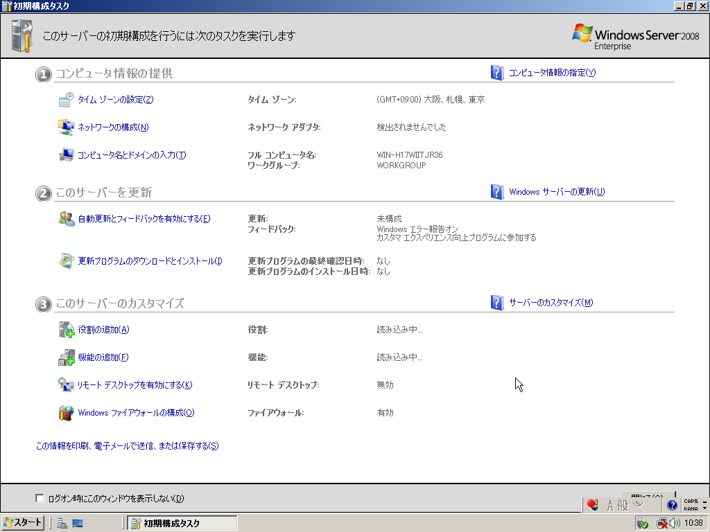Screen dimensions: 710x532
Task: Minimize the 初期構成タスク window
Action: (679, 6)
